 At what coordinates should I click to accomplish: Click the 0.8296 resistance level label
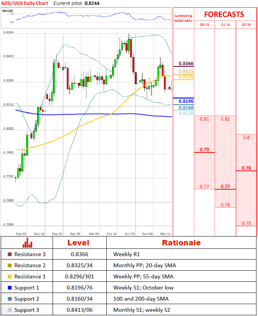tap(186, 77)
